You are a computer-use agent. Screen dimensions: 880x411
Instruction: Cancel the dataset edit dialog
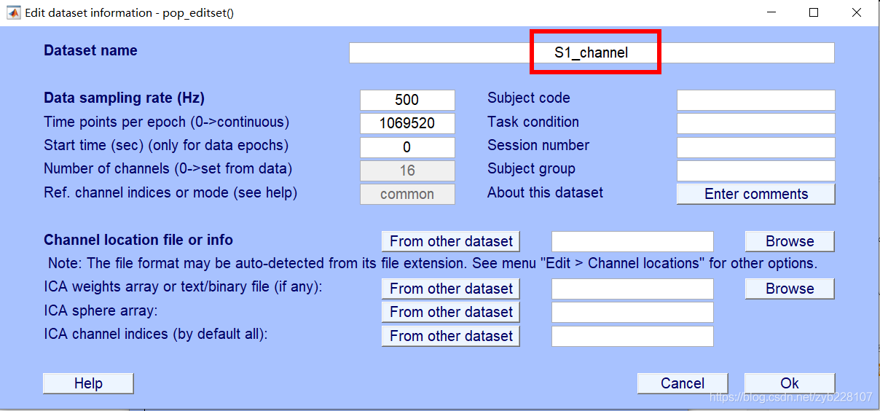click(683, 383)
